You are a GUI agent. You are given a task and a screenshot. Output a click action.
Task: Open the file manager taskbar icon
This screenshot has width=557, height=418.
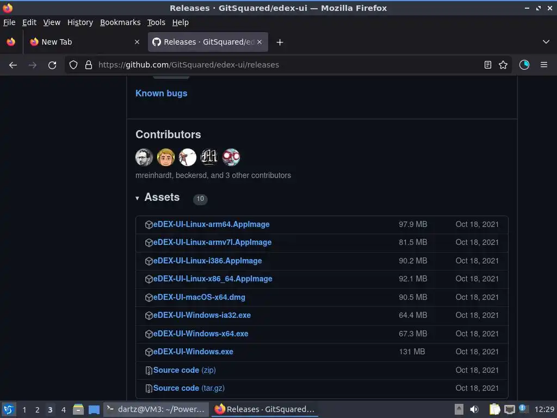[78, 409]
